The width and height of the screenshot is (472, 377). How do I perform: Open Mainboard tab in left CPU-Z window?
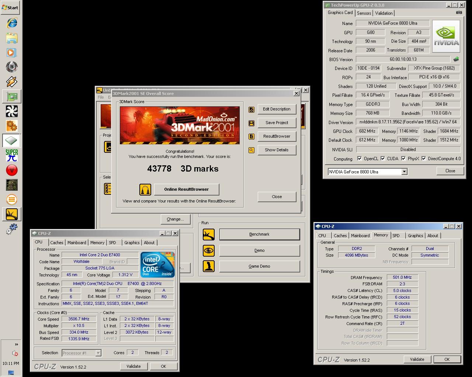click(x=77, y=243)
